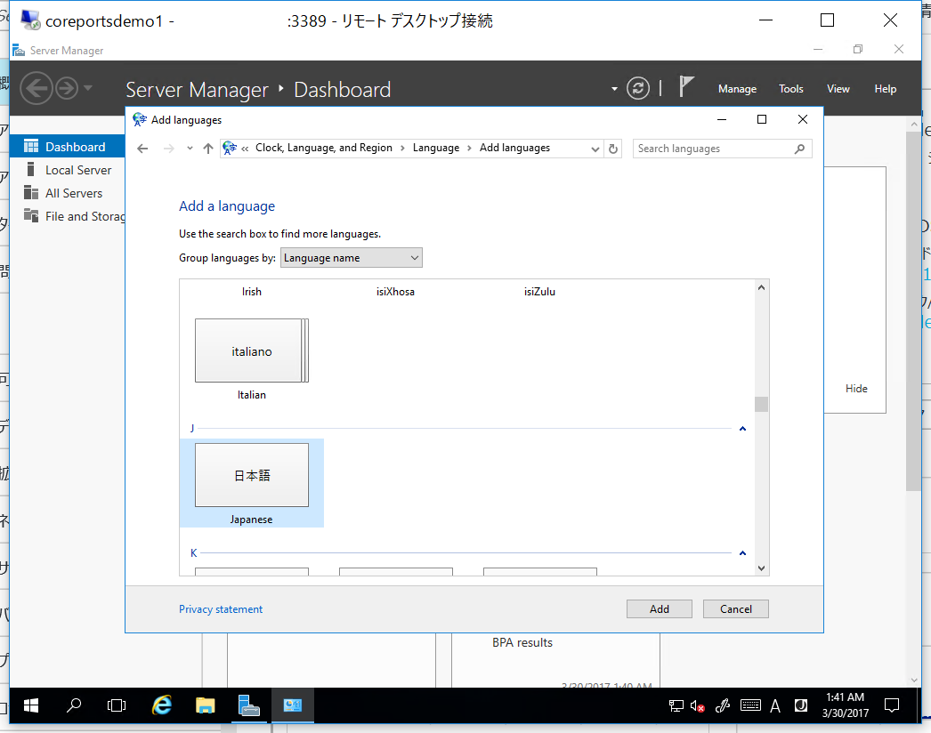Viewport: 931px width, 733px height.
Task: Click Clock, Language, and Region breadcrumb
Action: (x=324, y=148)
